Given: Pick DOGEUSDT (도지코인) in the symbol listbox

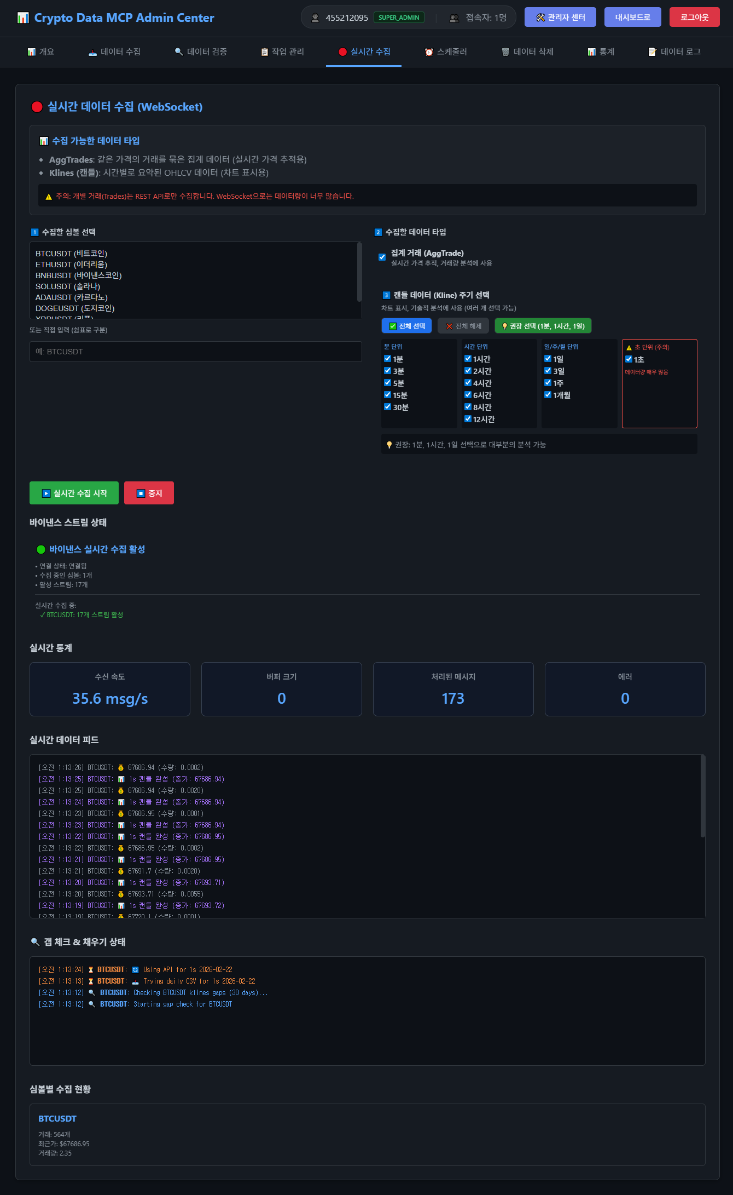Looking at the screenshot, I should [x=75, y=308].
